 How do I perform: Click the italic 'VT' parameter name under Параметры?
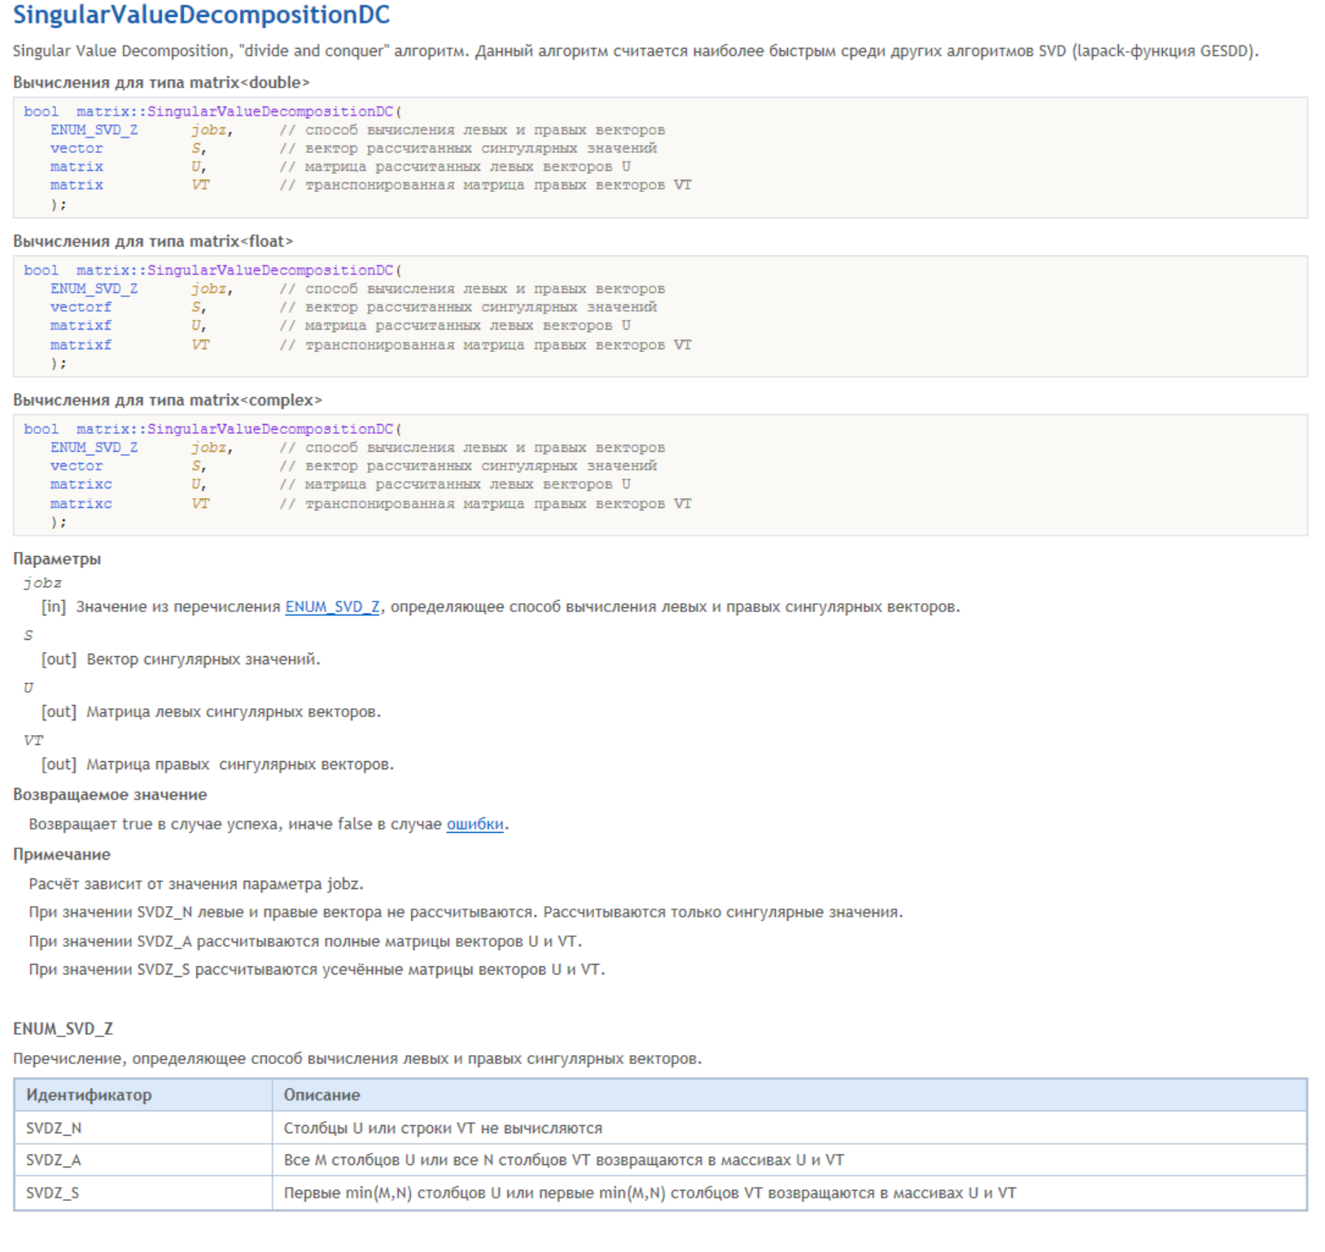pyautogui.click(x=33, y=741)
